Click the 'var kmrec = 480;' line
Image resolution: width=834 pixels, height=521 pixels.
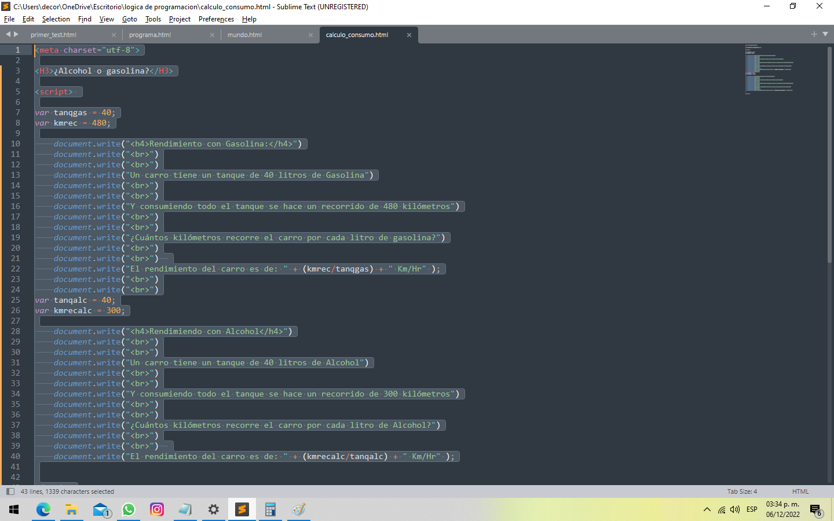point(73,123)
